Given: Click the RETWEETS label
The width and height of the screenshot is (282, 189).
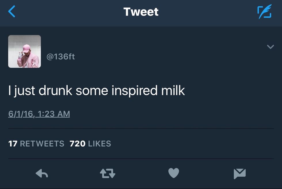Looking at the screenshot, I should coord(42,143).
